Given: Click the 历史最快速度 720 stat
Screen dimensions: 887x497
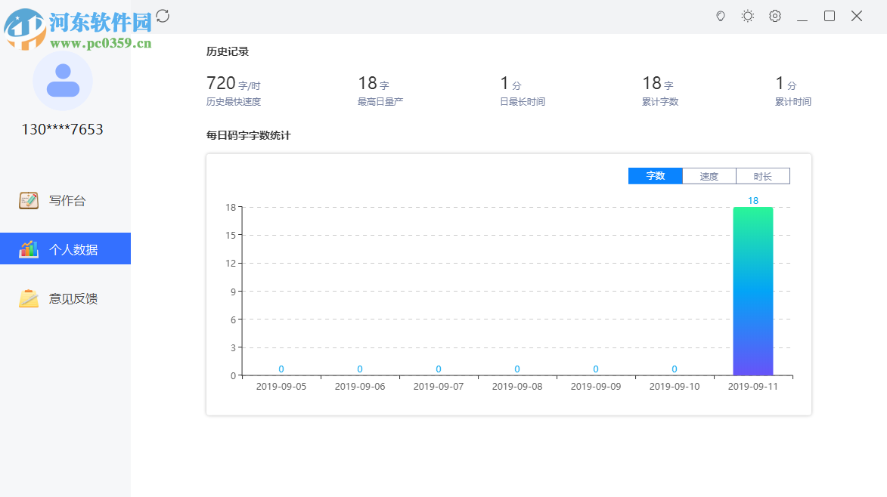Looking at the screenshot, I should coord(233,90).
